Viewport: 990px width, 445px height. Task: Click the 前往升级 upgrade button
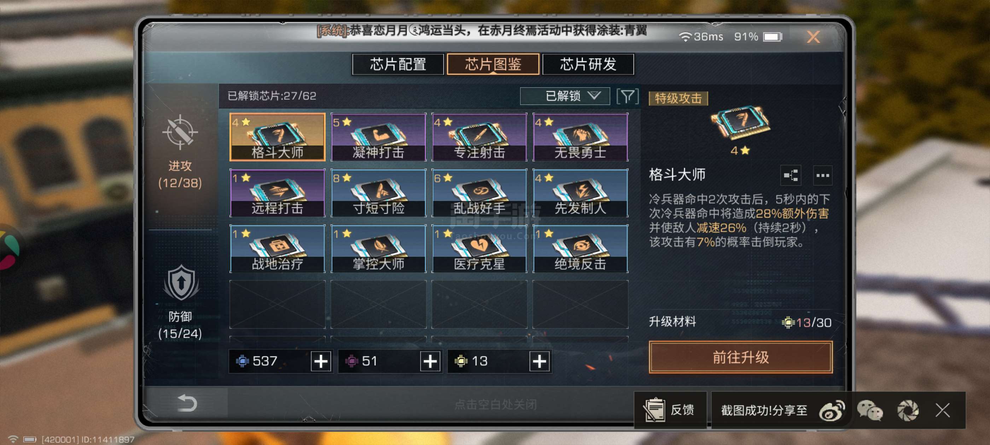tap(740, 357)
